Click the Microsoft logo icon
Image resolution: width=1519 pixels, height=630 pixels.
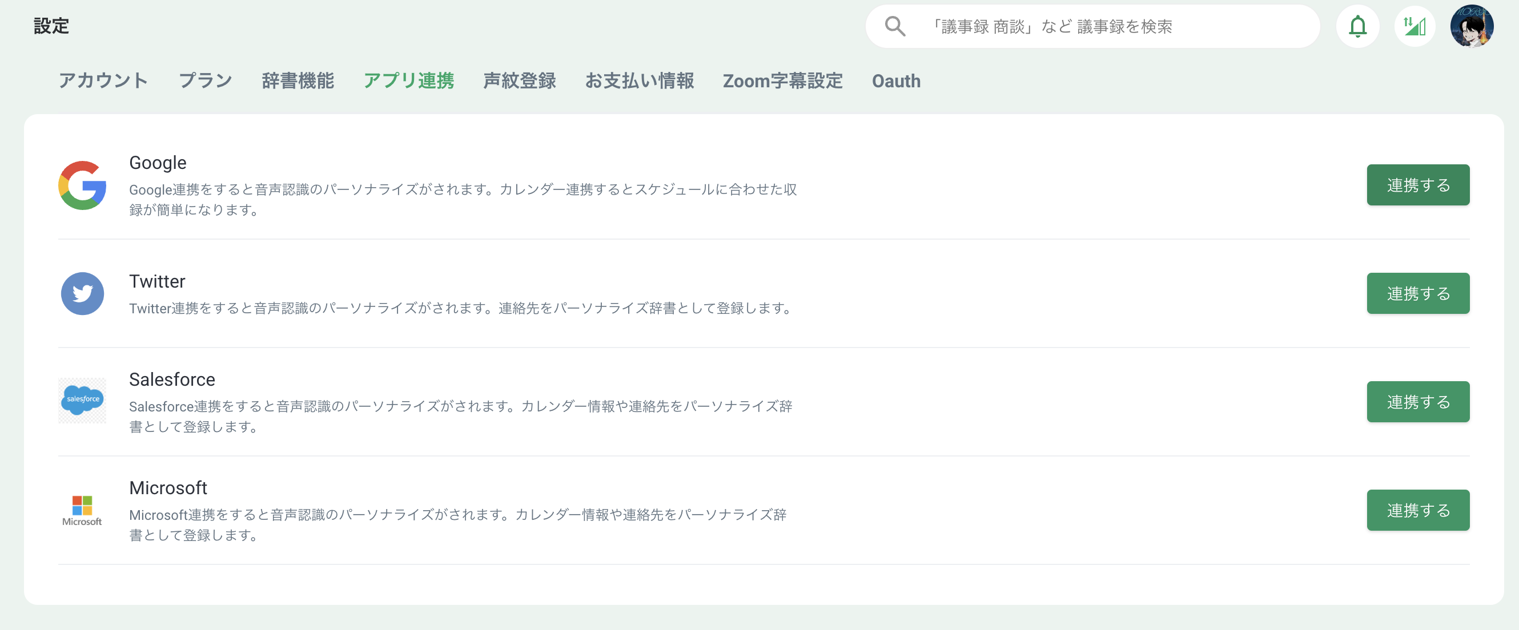(x=83, y=510)
